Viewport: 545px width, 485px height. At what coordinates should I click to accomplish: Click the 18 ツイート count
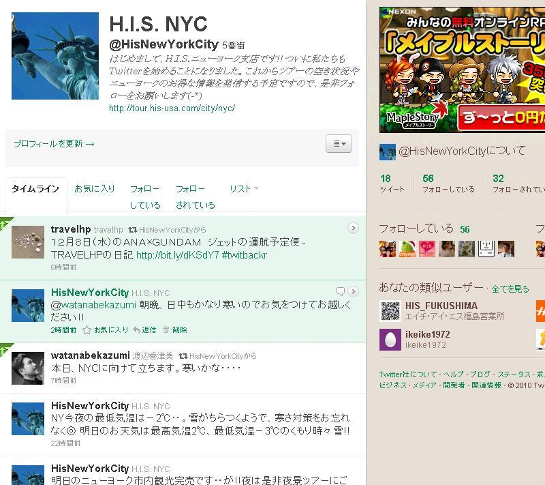click(x=392, y=183)
